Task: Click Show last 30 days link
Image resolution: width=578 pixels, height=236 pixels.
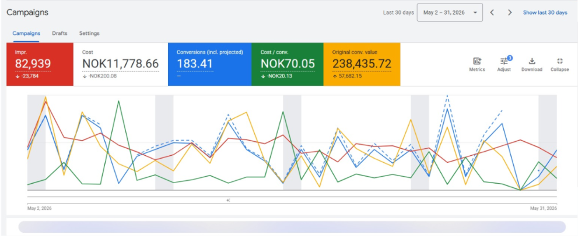Action: 545,13
